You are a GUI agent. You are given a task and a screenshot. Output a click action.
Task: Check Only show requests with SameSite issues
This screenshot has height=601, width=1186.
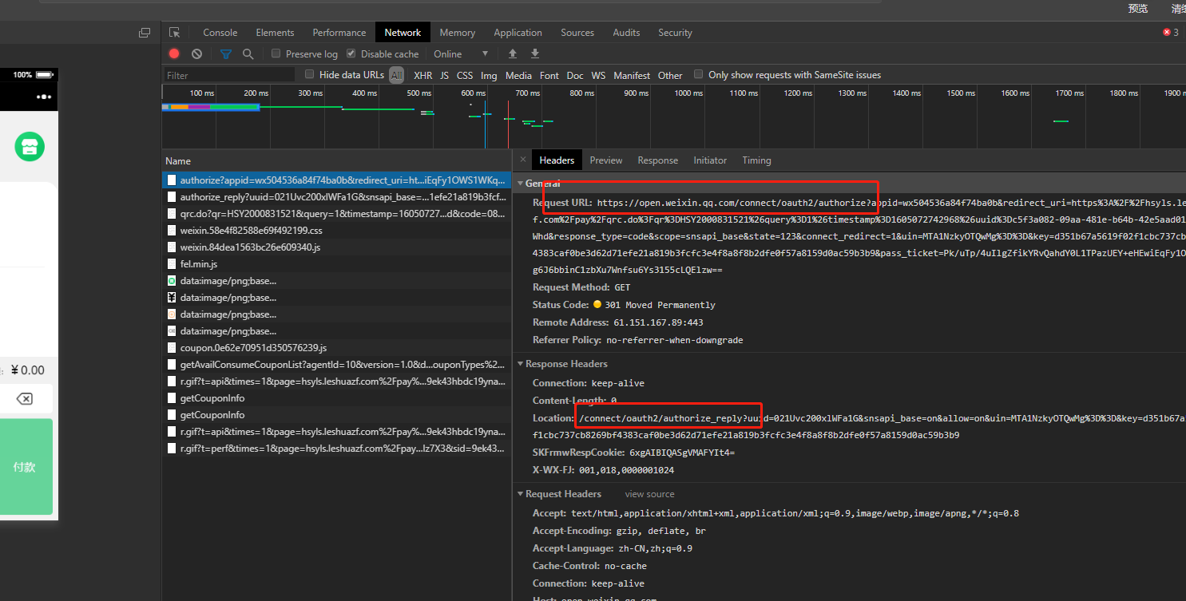click(699, 74)
